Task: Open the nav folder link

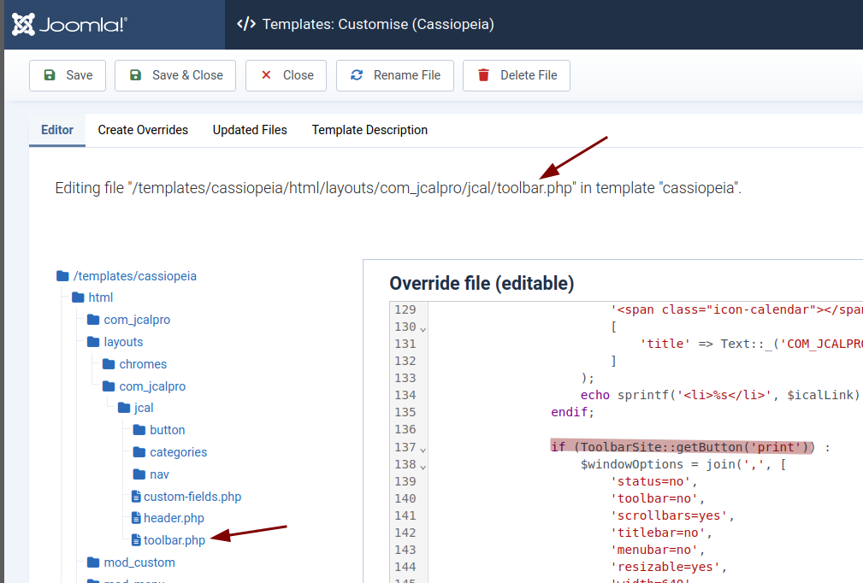Action: [160, 474]
